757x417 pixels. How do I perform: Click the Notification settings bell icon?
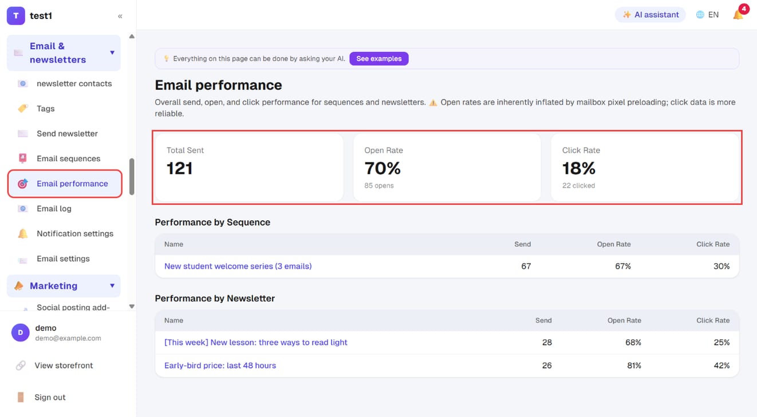click(23, 233)
